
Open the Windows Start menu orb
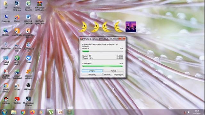[4, 112]
